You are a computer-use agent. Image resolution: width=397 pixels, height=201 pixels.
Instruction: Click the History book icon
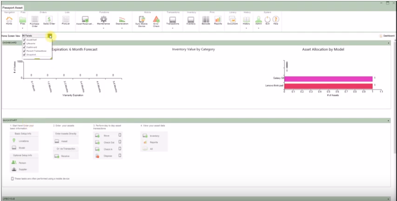[246, 20]
